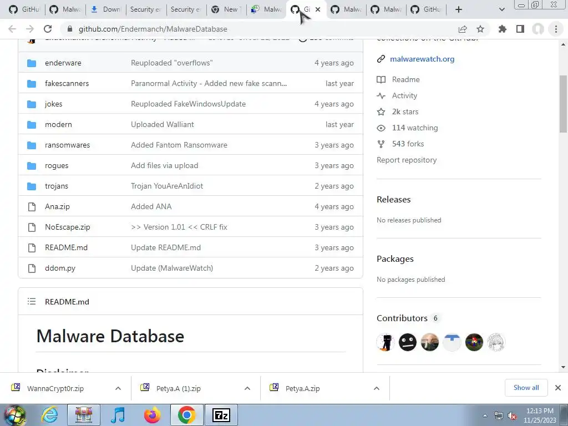Go back to previous page

point(12,29)
